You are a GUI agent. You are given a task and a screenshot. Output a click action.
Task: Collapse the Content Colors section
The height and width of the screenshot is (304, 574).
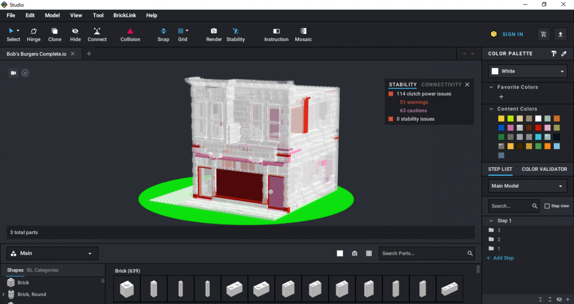[x=491, y=109]
